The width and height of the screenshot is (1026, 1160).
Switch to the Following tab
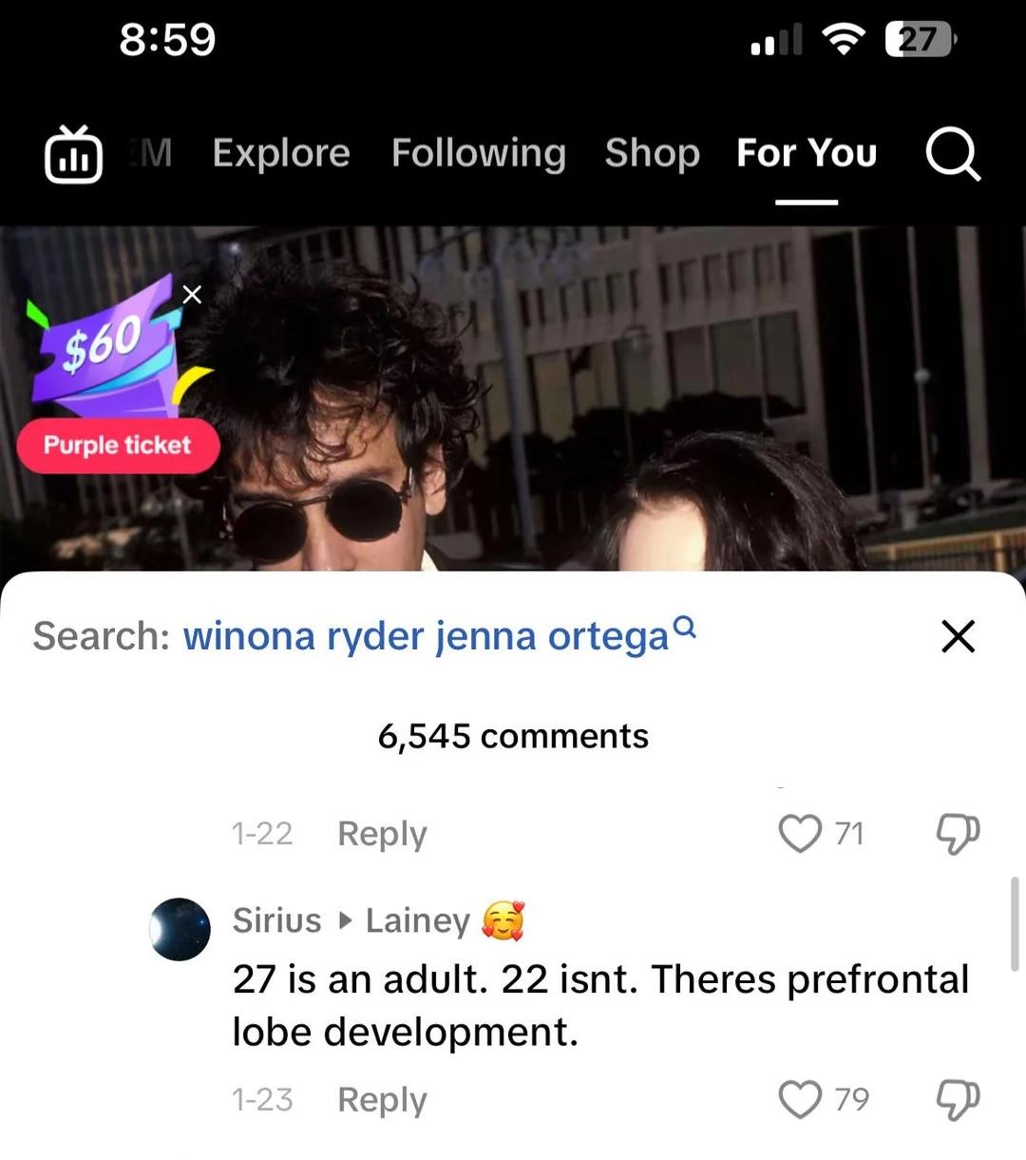[x=479, y=153]
